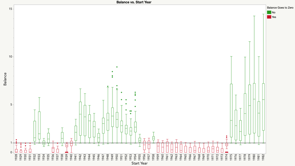Select the No legend label
Screen dimensions: 295x166
click(273, 12)
